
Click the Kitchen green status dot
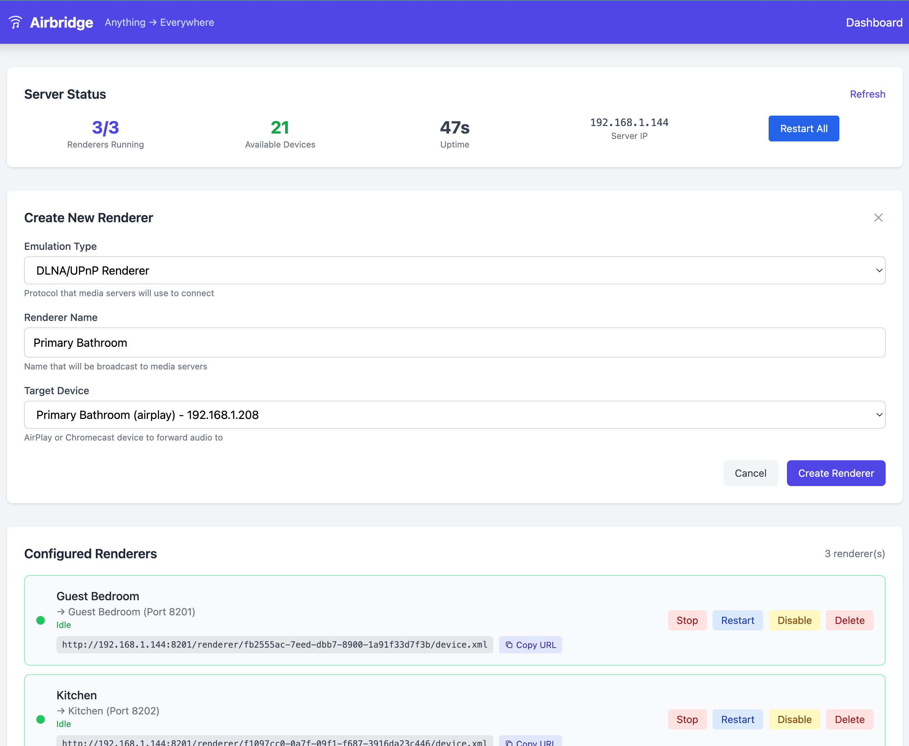[41, 719]
